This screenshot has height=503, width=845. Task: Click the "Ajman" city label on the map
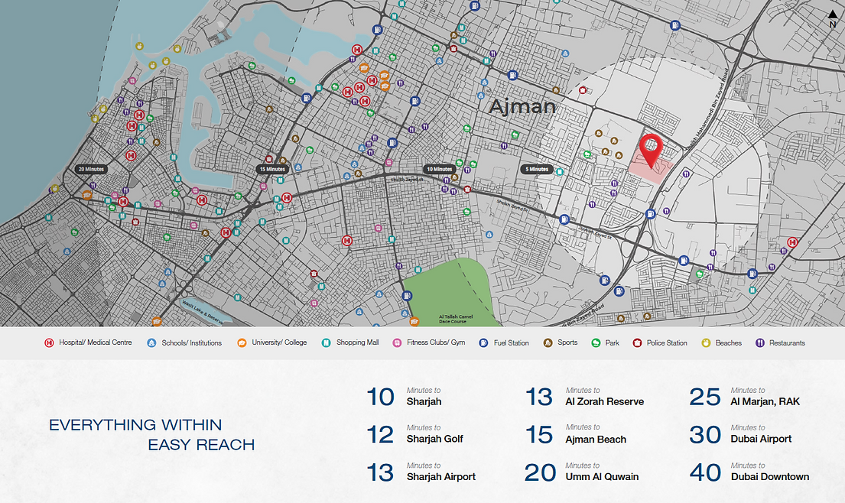522,106
